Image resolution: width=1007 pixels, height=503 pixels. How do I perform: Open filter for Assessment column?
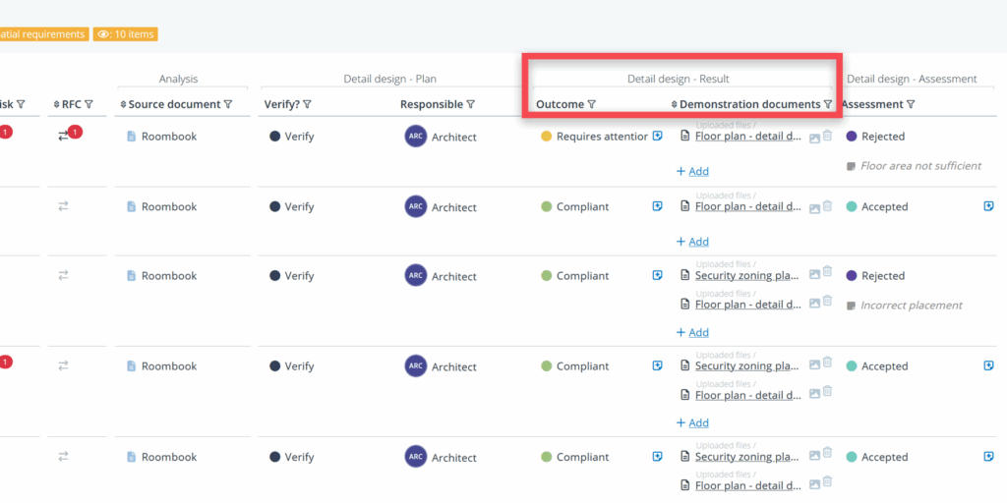(x=911, y=104)
